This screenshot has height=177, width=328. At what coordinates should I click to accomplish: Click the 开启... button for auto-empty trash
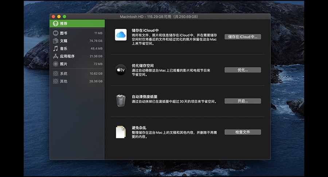tap(243, 101)
